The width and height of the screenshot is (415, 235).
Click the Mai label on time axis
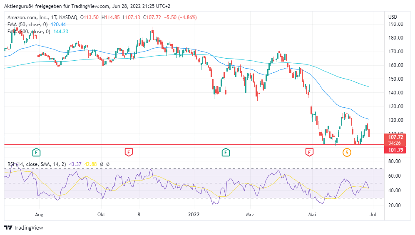[312, 215]
